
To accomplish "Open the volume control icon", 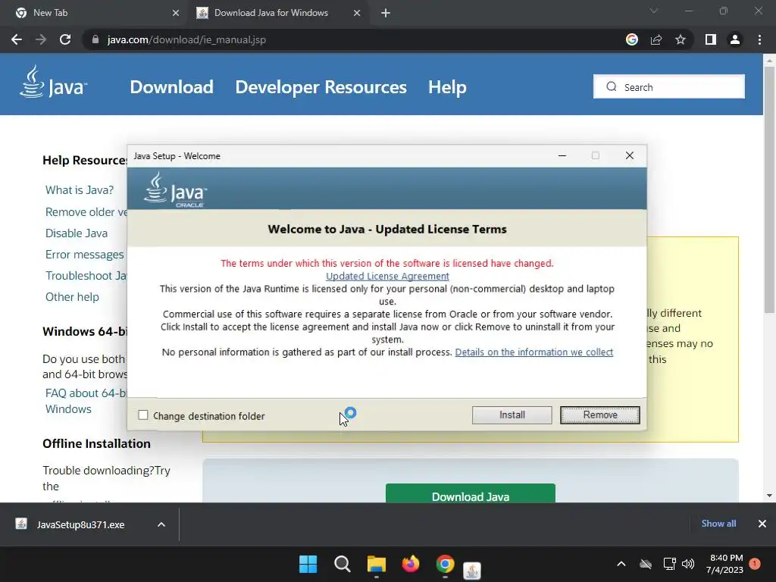I will [x=688, y=564].
